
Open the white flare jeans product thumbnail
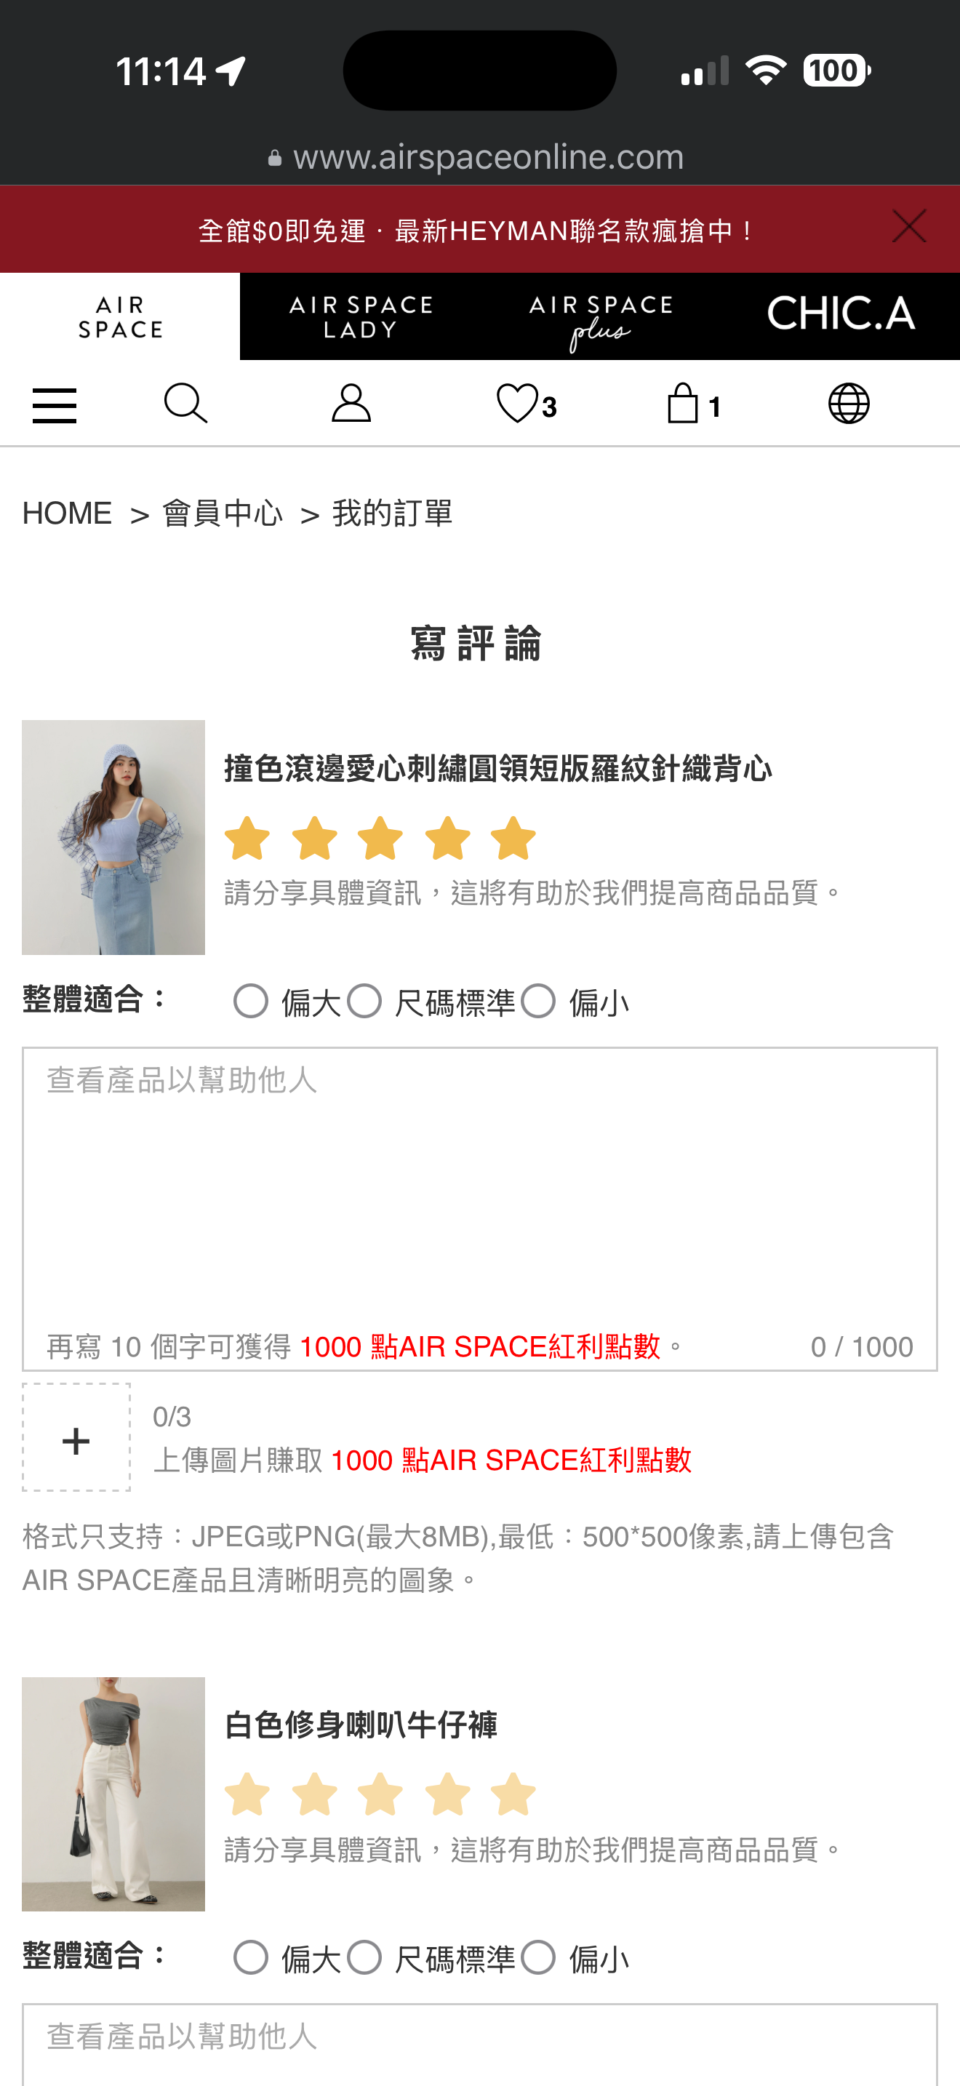click(113, 1794)
